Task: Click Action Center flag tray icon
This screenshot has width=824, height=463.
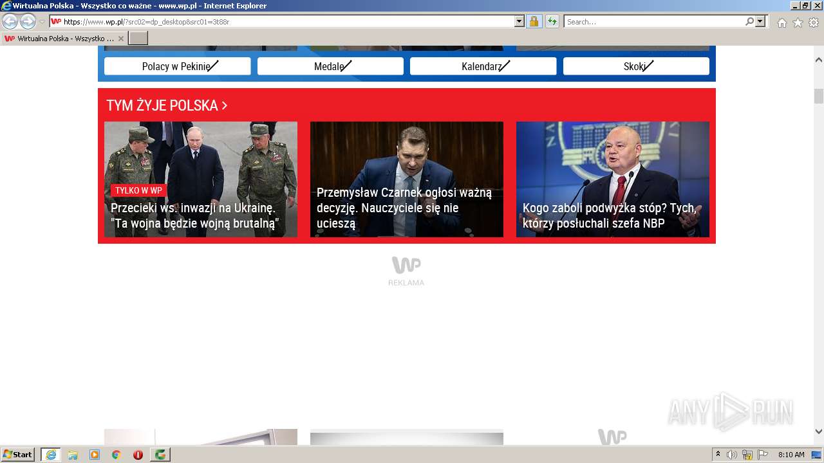Action: pyautogui.click(x=763, y=455)
